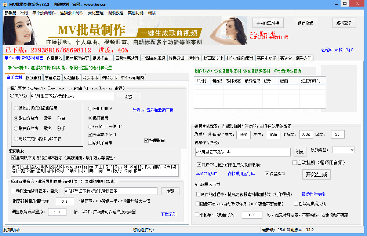Click the 宽度 field showing 1920

[243, 134]
